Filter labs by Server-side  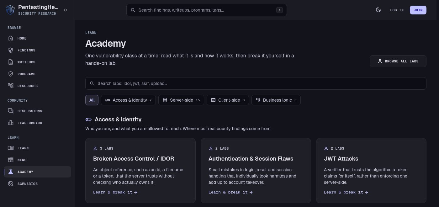pos(181,100)
